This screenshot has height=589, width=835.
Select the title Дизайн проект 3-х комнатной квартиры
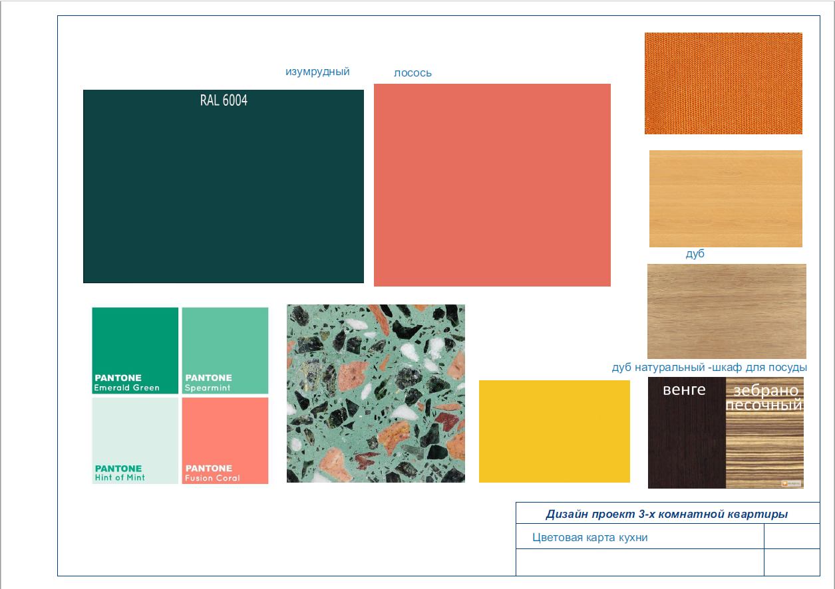pyautogui.click(x=667, y=514)
